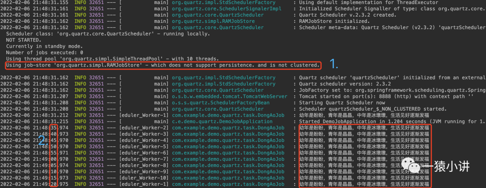Select 'Starting Quartz Scheduler now' message
The width and height of the screenshot is (486, 188).
[x=342, y=103]
